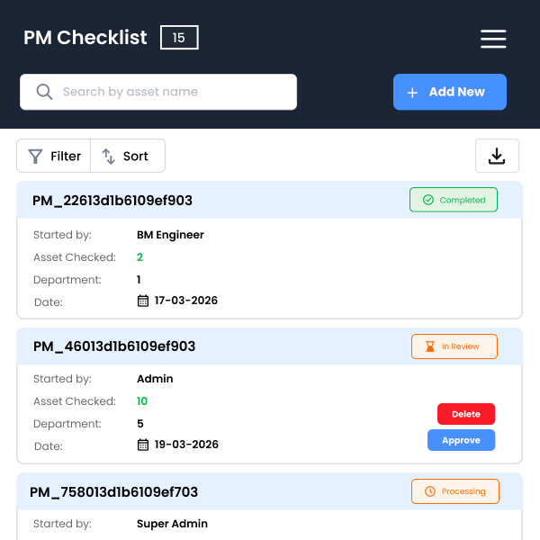The image size is (540, 540).
Task: Click the Completed status badge
Action: click(454, 200)
